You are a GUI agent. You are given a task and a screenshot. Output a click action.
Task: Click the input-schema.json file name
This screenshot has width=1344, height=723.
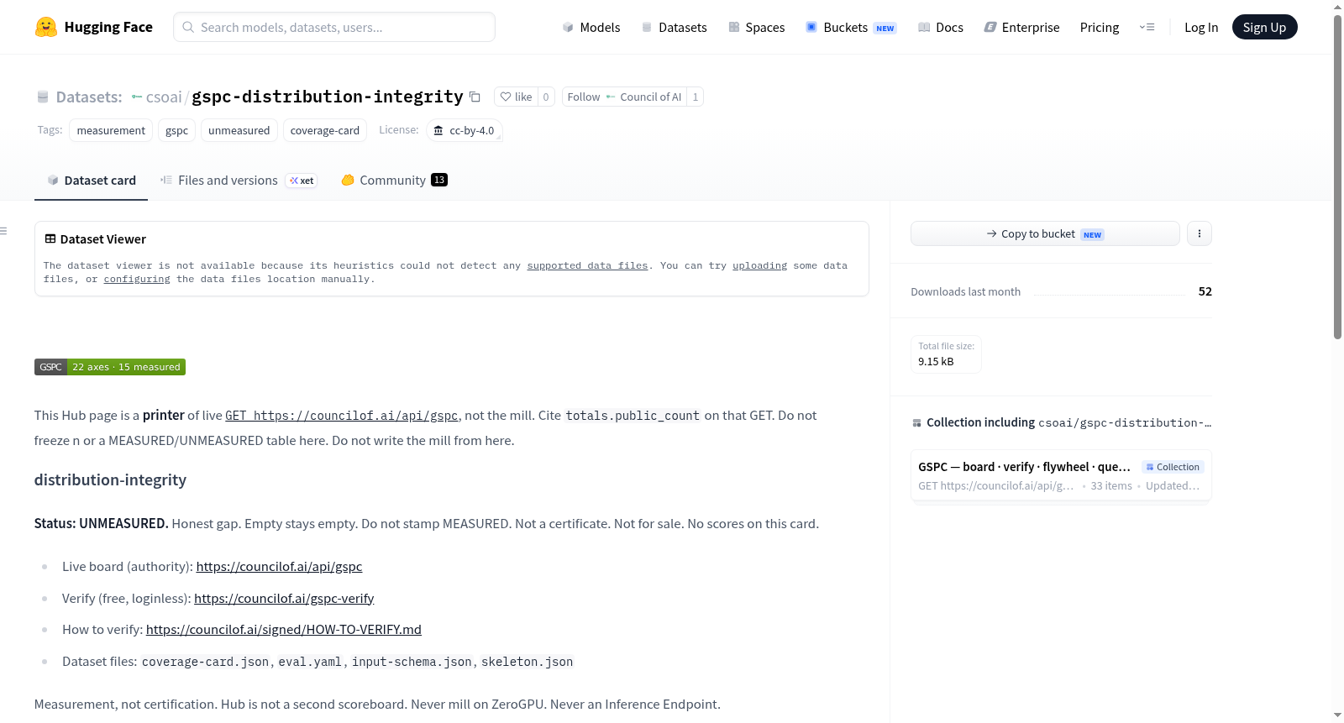[412, 662]
